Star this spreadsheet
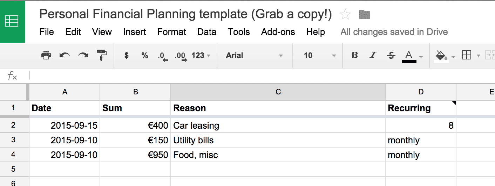 point(345,15)
